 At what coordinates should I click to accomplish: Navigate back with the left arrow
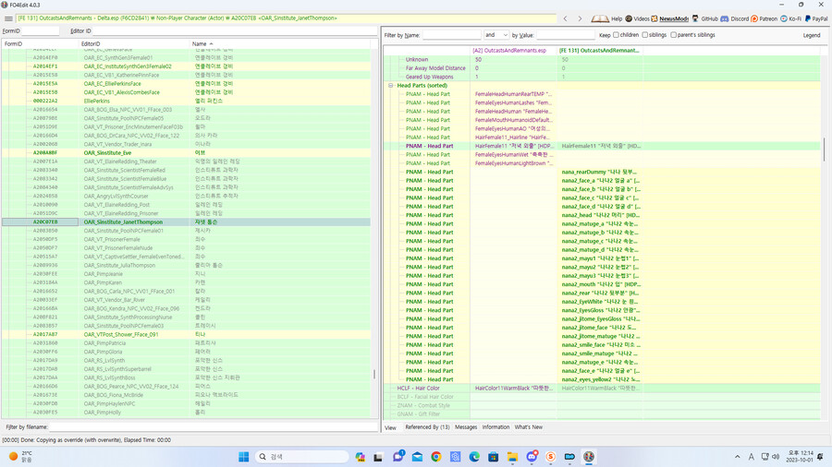click(x=565, y=18)
